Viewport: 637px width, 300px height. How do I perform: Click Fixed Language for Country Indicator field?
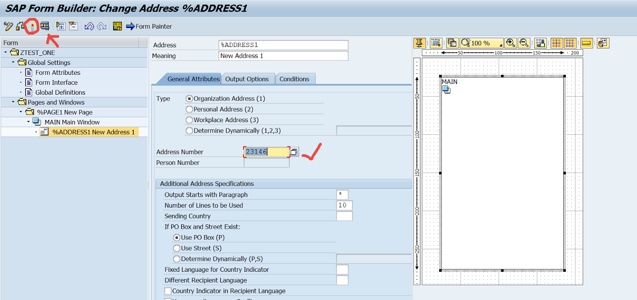[x=342, y=269]
